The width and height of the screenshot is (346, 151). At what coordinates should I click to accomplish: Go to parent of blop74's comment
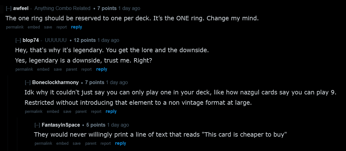(x=72, y=69)
